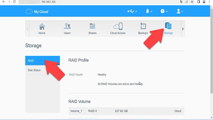Screen dimensions: 213x120
Task: Expand alerts dropdown caret
Action: [x=151, y=12]
